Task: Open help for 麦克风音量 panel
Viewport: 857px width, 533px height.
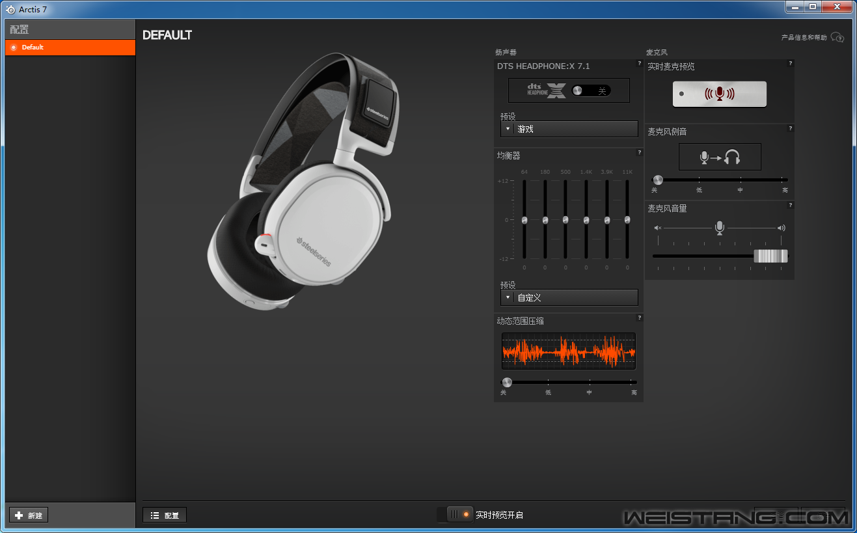Action: 791,205
